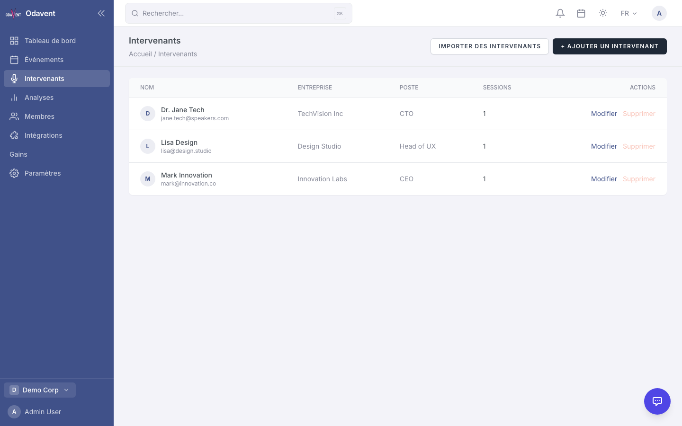Click the Tableau de bord grid icon
The width and height of the screenshot is (682, 426).
coord(14,41)
